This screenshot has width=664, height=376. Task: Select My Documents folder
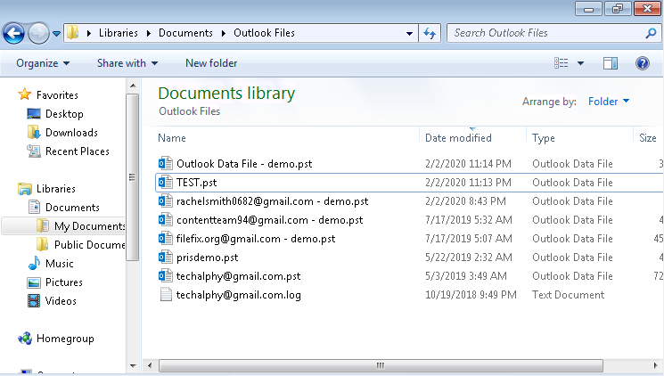click(x=90, y=226)
